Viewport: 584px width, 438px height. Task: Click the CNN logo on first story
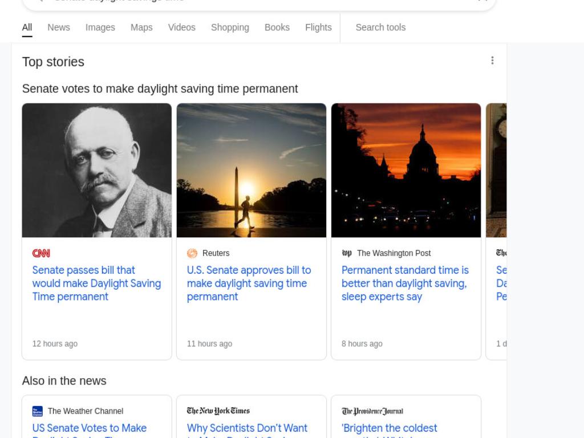click(41, 253)
